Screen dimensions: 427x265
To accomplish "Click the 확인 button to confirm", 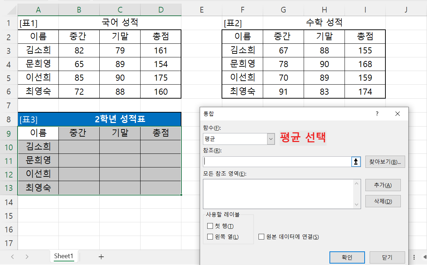I will (x=347, y=257).
